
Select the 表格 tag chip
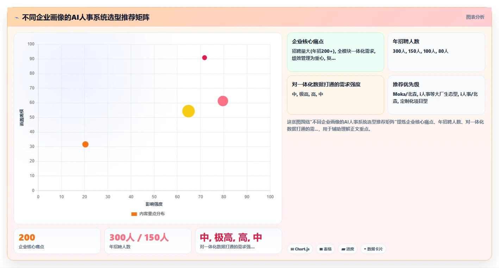[325, 249]
